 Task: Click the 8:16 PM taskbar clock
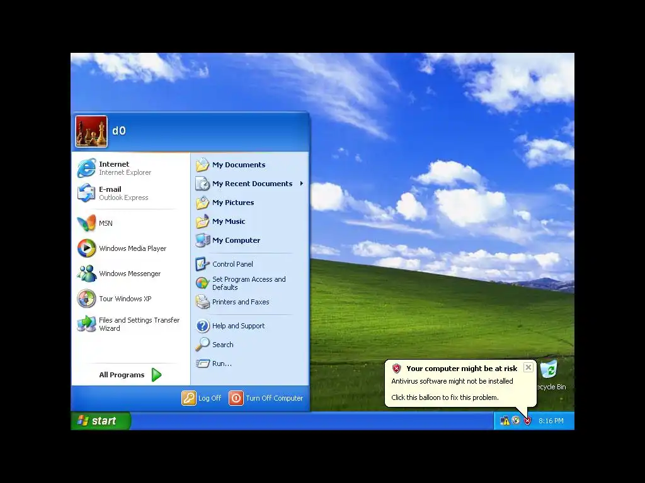click(551, 421)
